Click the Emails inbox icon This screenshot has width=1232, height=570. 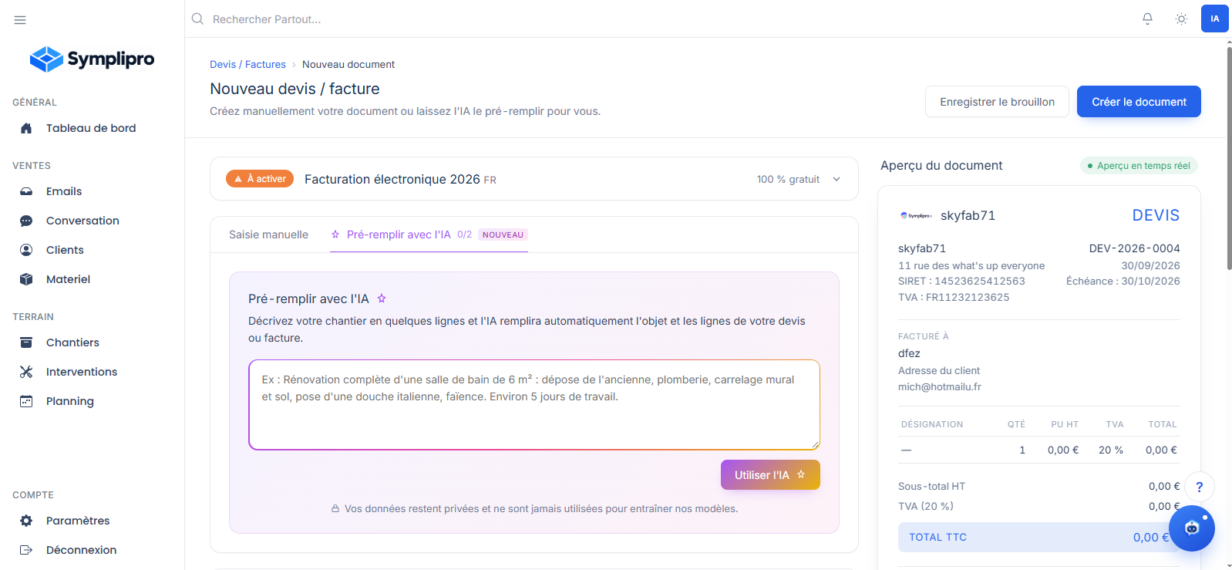(26, 191)
